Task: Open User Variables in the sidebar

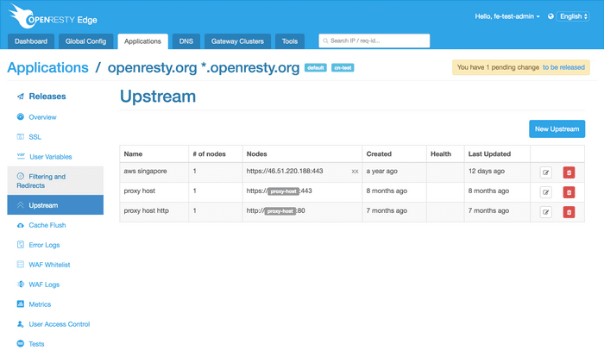Action: [x=50, y=157]
